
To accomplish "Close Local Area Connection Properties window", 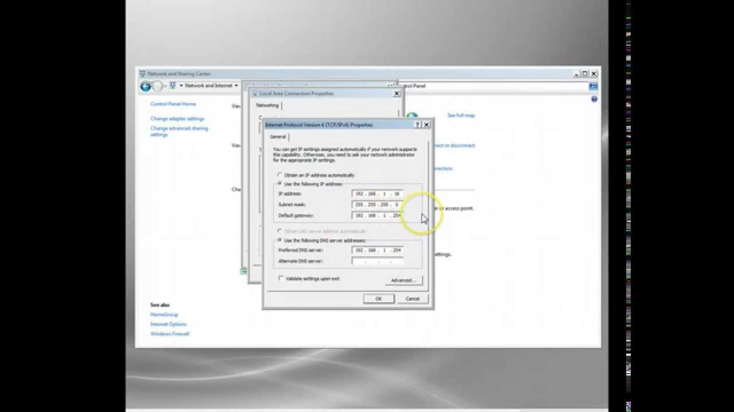I will (x=396, y=93).
